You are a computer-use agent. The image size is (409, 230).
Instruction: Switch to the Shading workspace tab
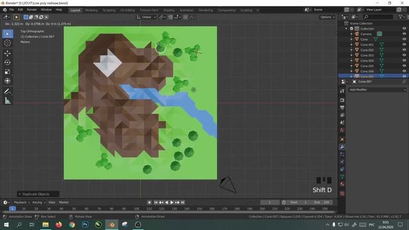click(169, 10)
